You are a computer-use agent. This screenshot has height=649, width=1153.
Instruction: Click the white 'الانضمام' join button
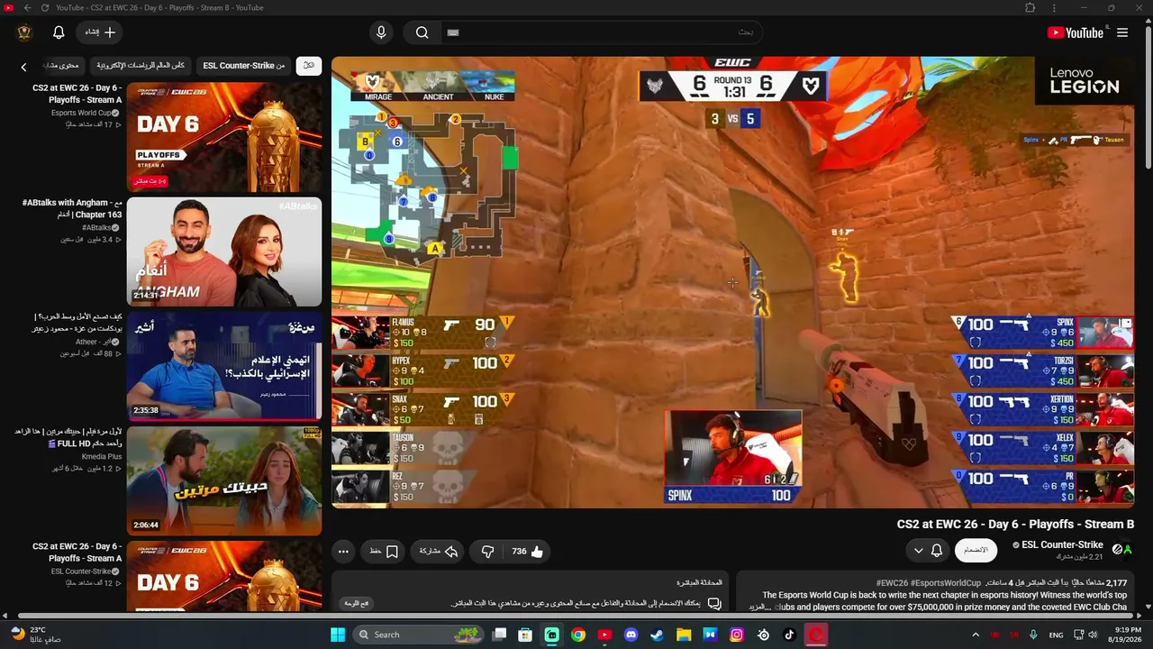coord(976,550)
